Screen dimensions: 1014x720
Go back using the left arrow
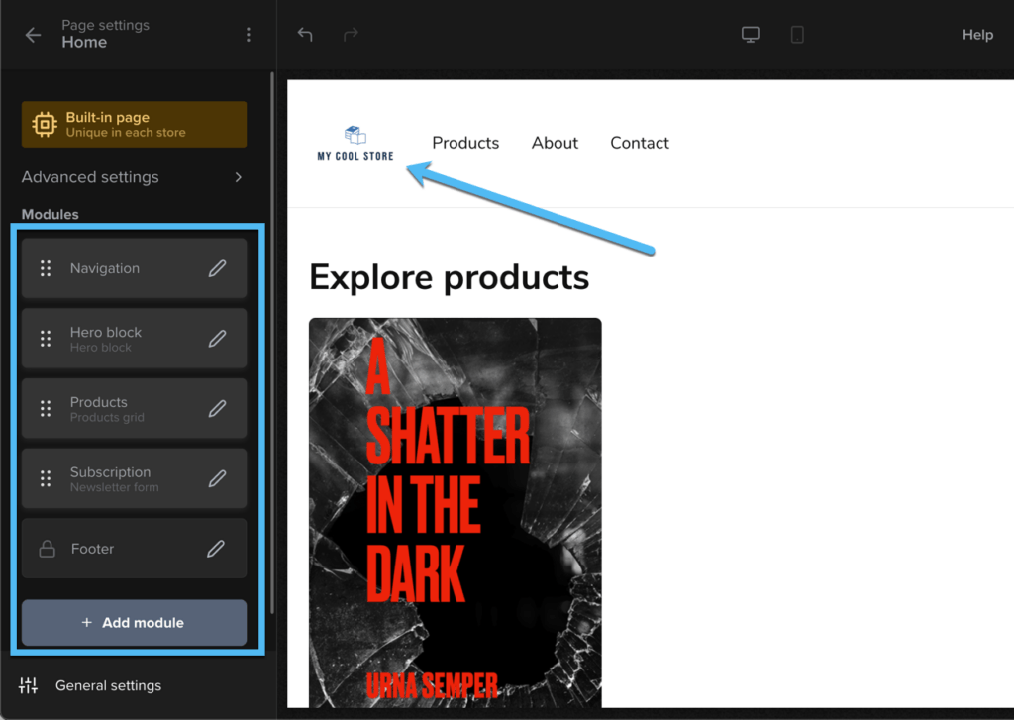[33, 35]
